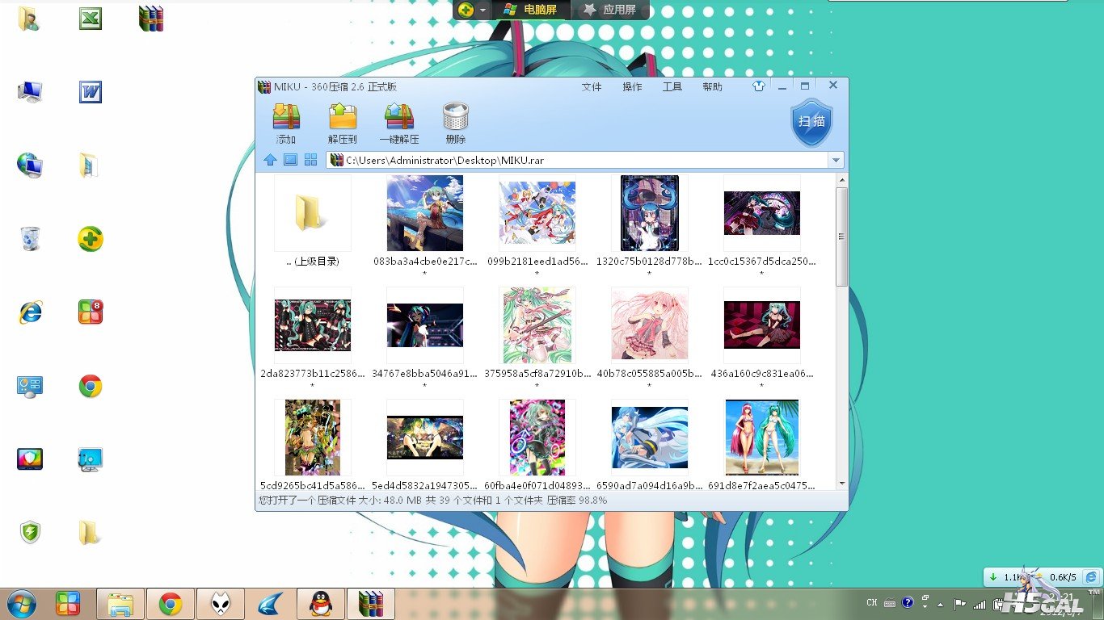Image resolution: width=1104 pixels, height=620 pixels.
Task: Open Windows Explorer from the taskbar
Action: pyautogui.click(x=120, y=604)
